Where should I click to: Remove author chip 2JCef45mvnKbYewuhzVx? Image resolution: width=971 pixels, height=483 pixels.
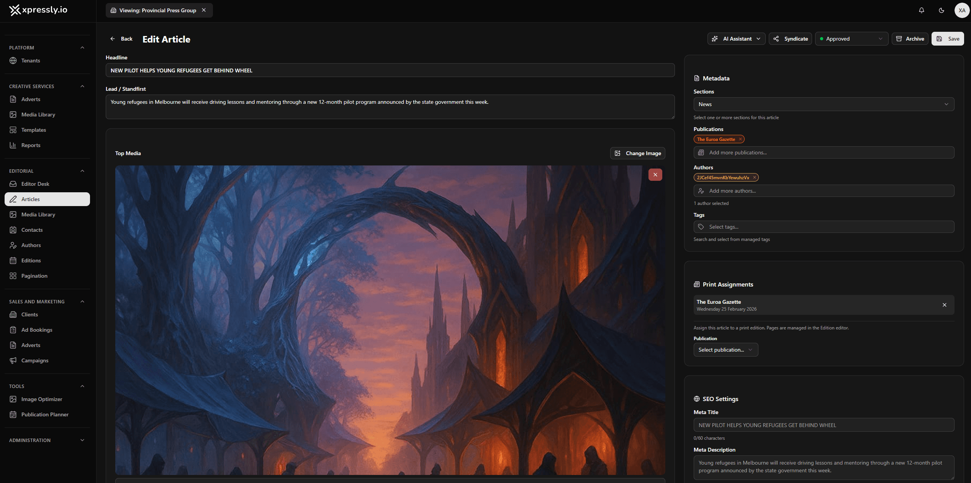click(754, 178)
